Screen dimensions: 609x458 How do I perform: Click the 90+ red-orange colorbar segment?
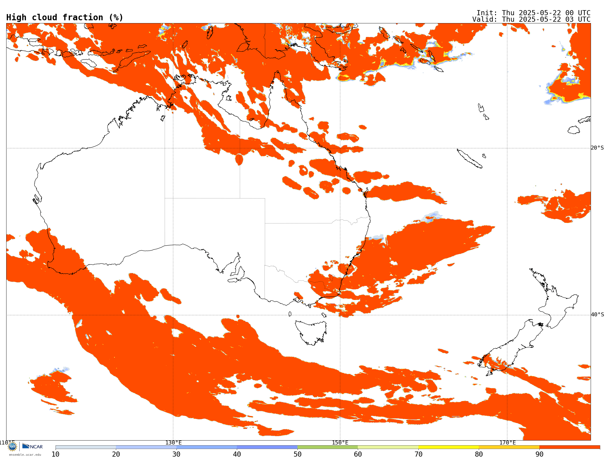570,447
